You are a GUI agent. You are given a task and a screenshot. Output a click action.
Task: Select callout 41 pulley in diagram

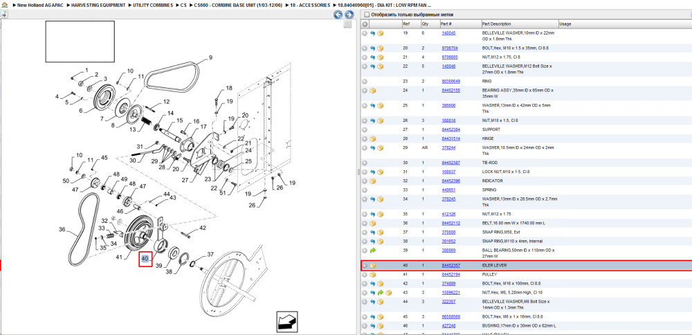[x=119, y=257]
